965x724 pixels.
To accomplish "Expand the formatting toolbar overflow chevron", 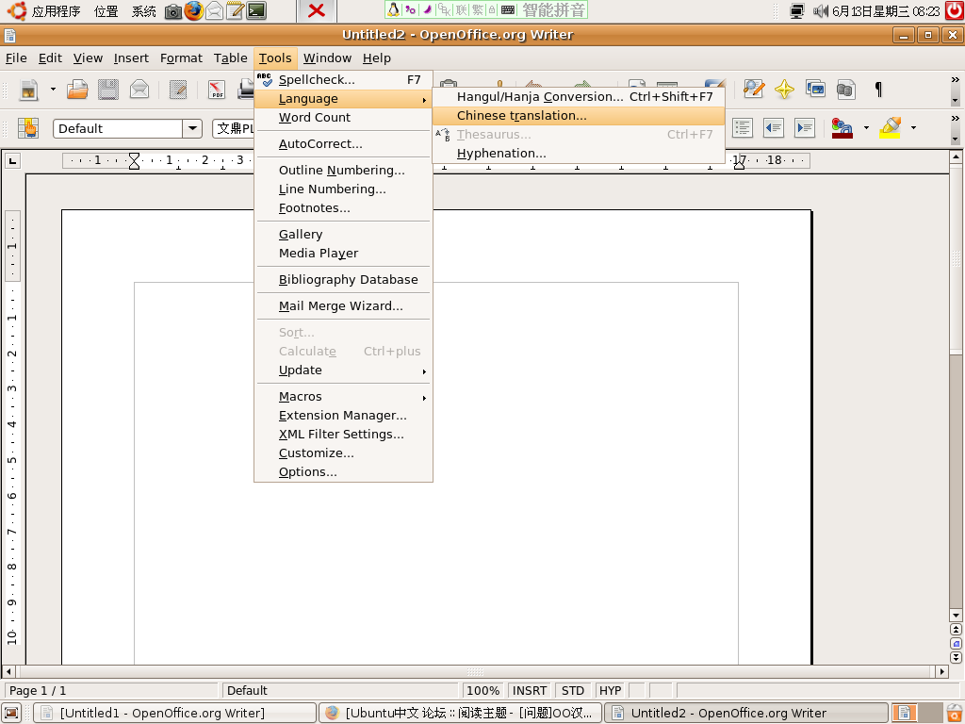I will pyautogui.click(x=955, y=118).
